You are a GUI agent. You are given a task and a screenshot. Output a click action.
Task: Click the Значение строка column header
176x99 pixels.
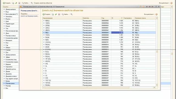tap(145, 18)
